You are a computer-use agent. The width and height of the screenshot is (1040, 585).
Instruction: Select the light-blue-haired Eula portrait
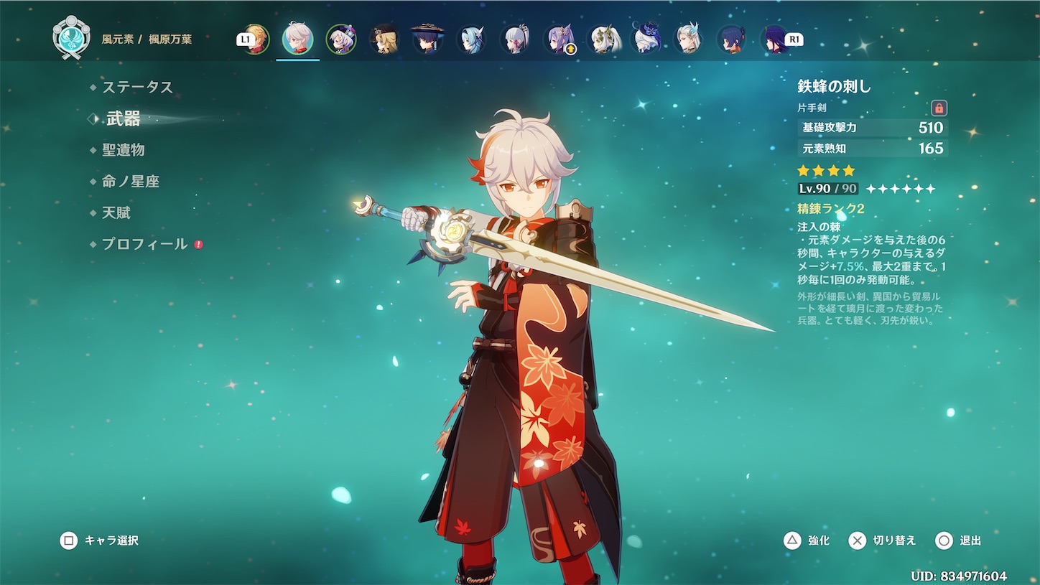click(x=471, y=39)
